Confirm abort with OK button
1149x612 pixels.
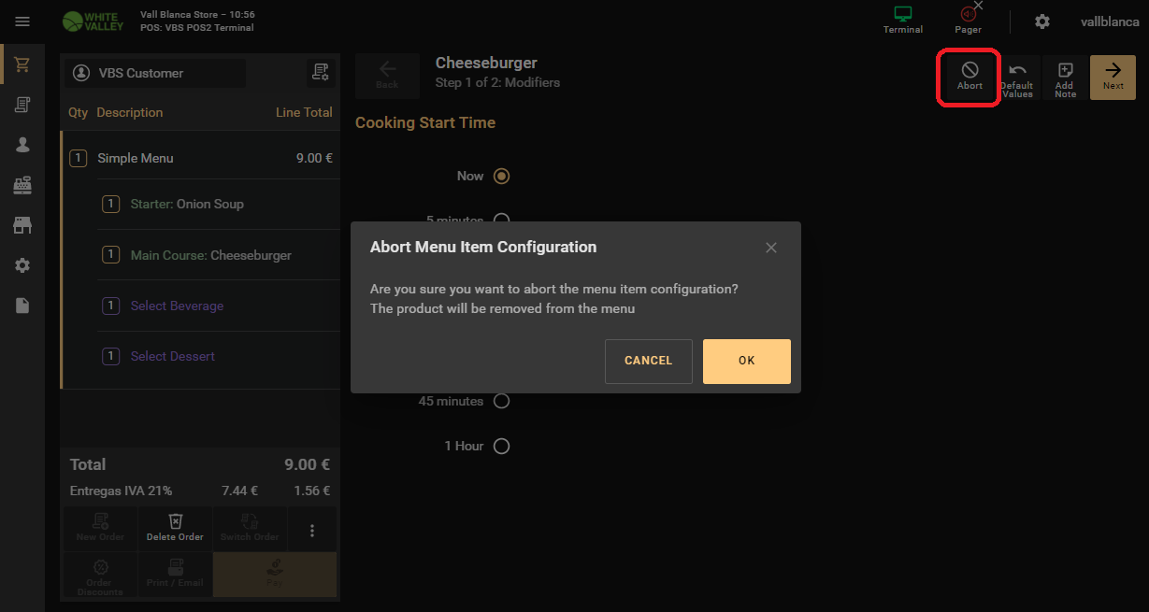[746, 361]
